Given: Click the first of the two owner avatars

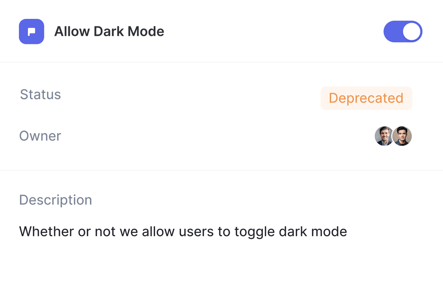Looking at the screenshot, I should coord(384,136).
